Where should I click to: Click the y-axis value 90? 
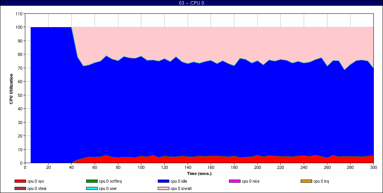pyautogui.click(x=21, y=41)
